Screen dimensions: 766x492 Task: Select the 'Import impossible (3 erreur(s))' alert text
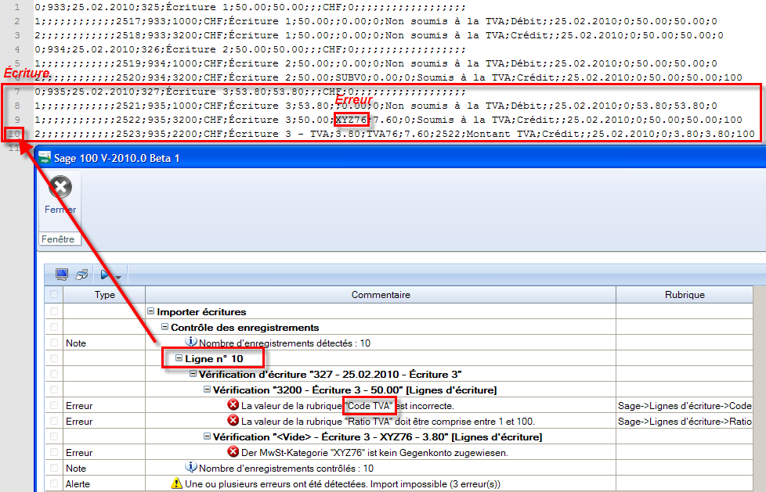[342, 483]
